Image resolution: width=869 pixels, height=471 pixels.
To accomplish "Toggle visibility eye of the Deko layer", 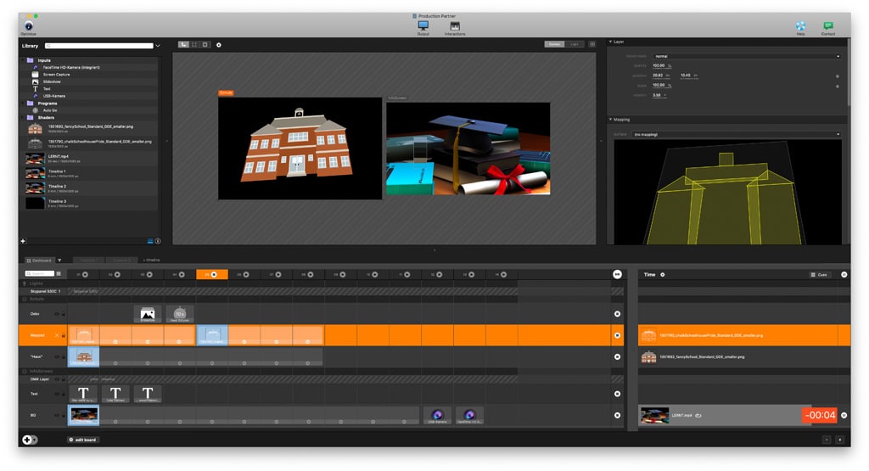I will click(x=57, y=314).
